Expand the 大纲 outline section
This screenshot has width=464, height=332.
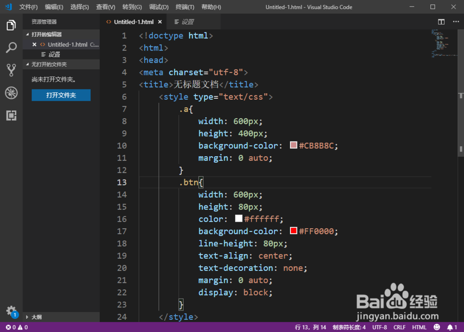coord(27,317)
